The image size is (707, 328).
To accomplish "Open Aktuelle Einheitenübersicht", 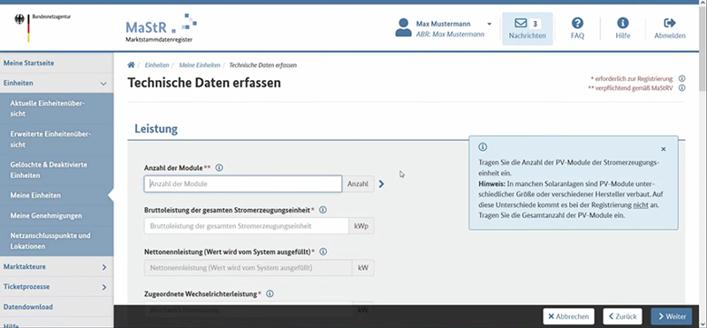I will click(57, 108).
